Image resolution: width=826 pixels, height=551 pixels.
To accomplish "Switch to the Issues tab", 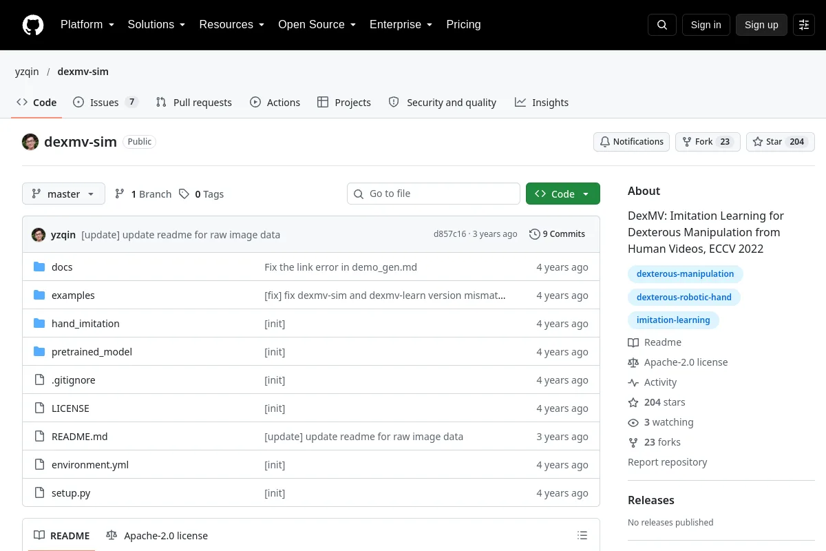I will tap(106, 103).
